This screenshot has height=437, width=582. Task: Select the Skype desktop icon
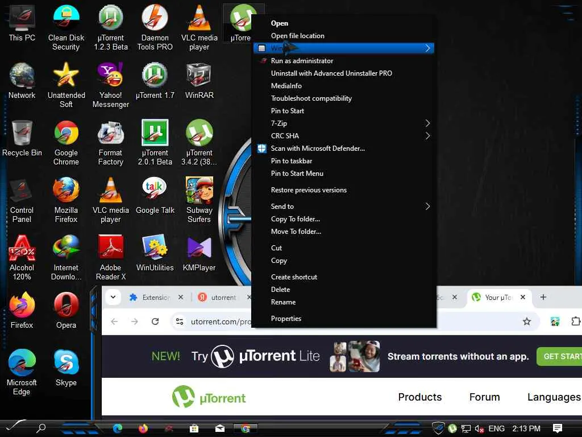pos(66,368)
